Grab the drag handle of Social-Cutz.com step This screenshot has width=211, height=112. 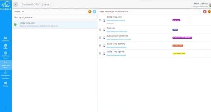tap(100, 20)
